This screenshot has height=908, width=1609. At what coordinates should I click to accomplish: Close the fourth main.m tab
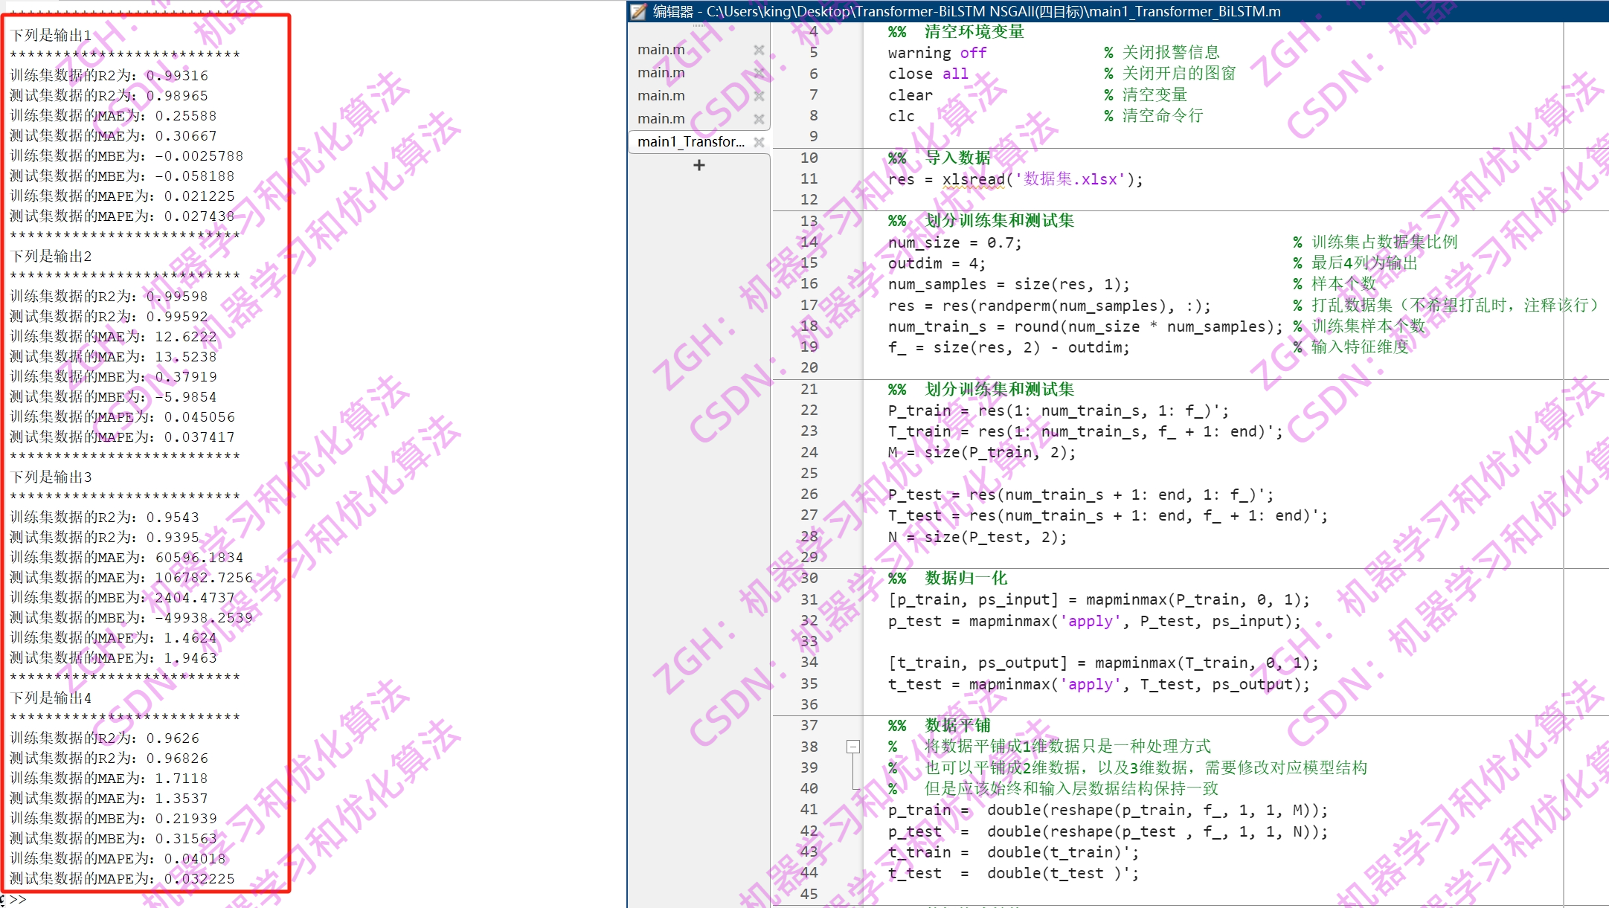click(759, 118)
